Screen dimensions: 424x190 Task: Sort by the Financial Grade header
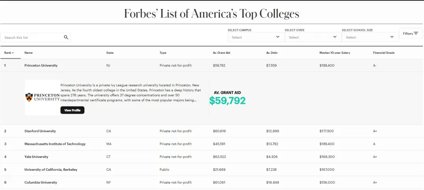[x=384, y=53]
